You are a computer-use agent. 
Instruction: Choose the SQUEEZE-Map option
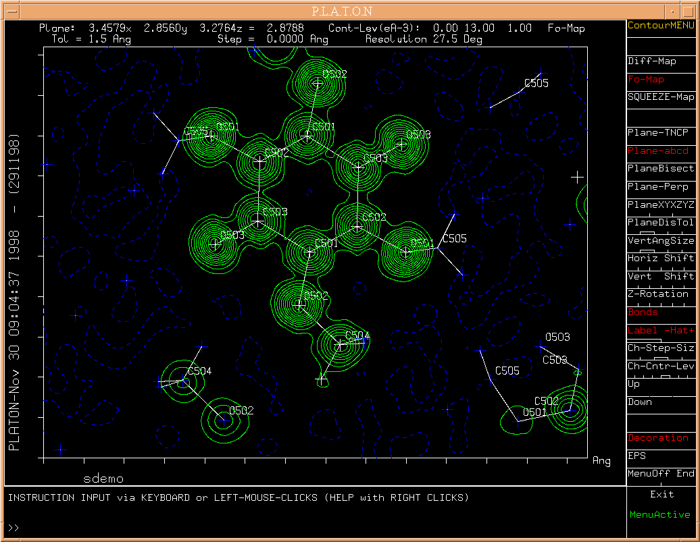coord(660,97)
